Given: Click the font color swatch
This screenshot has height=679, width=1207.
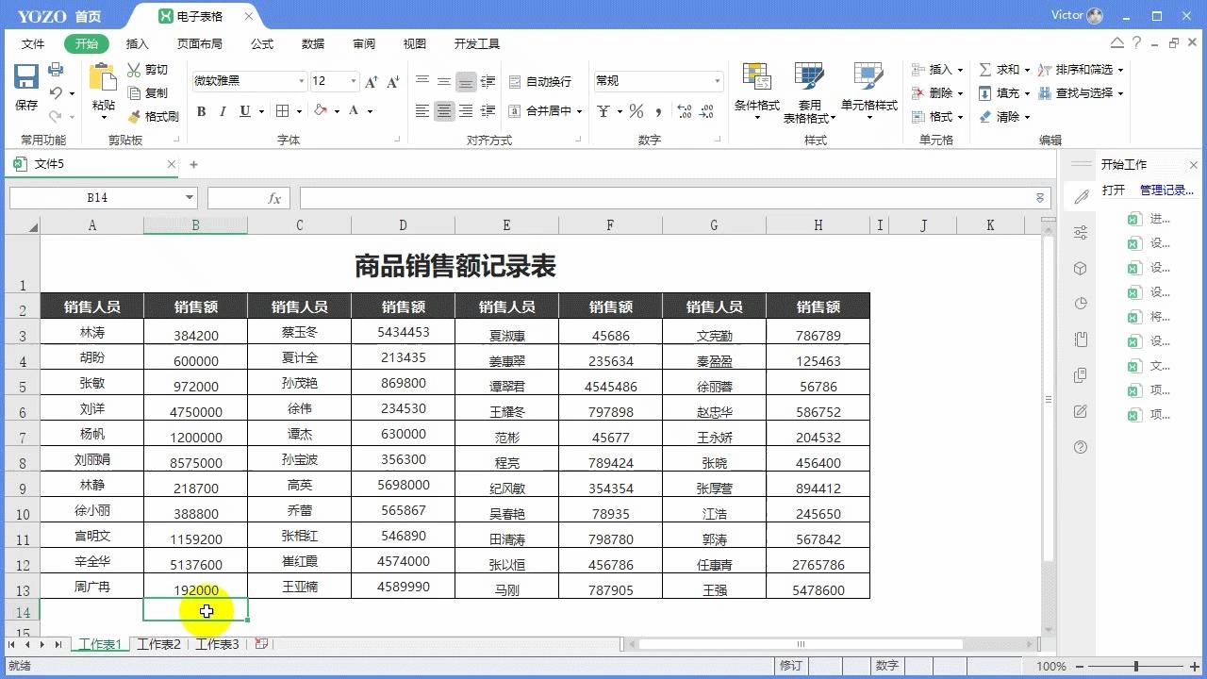Looking at the screenshot, I should [353, 111].
